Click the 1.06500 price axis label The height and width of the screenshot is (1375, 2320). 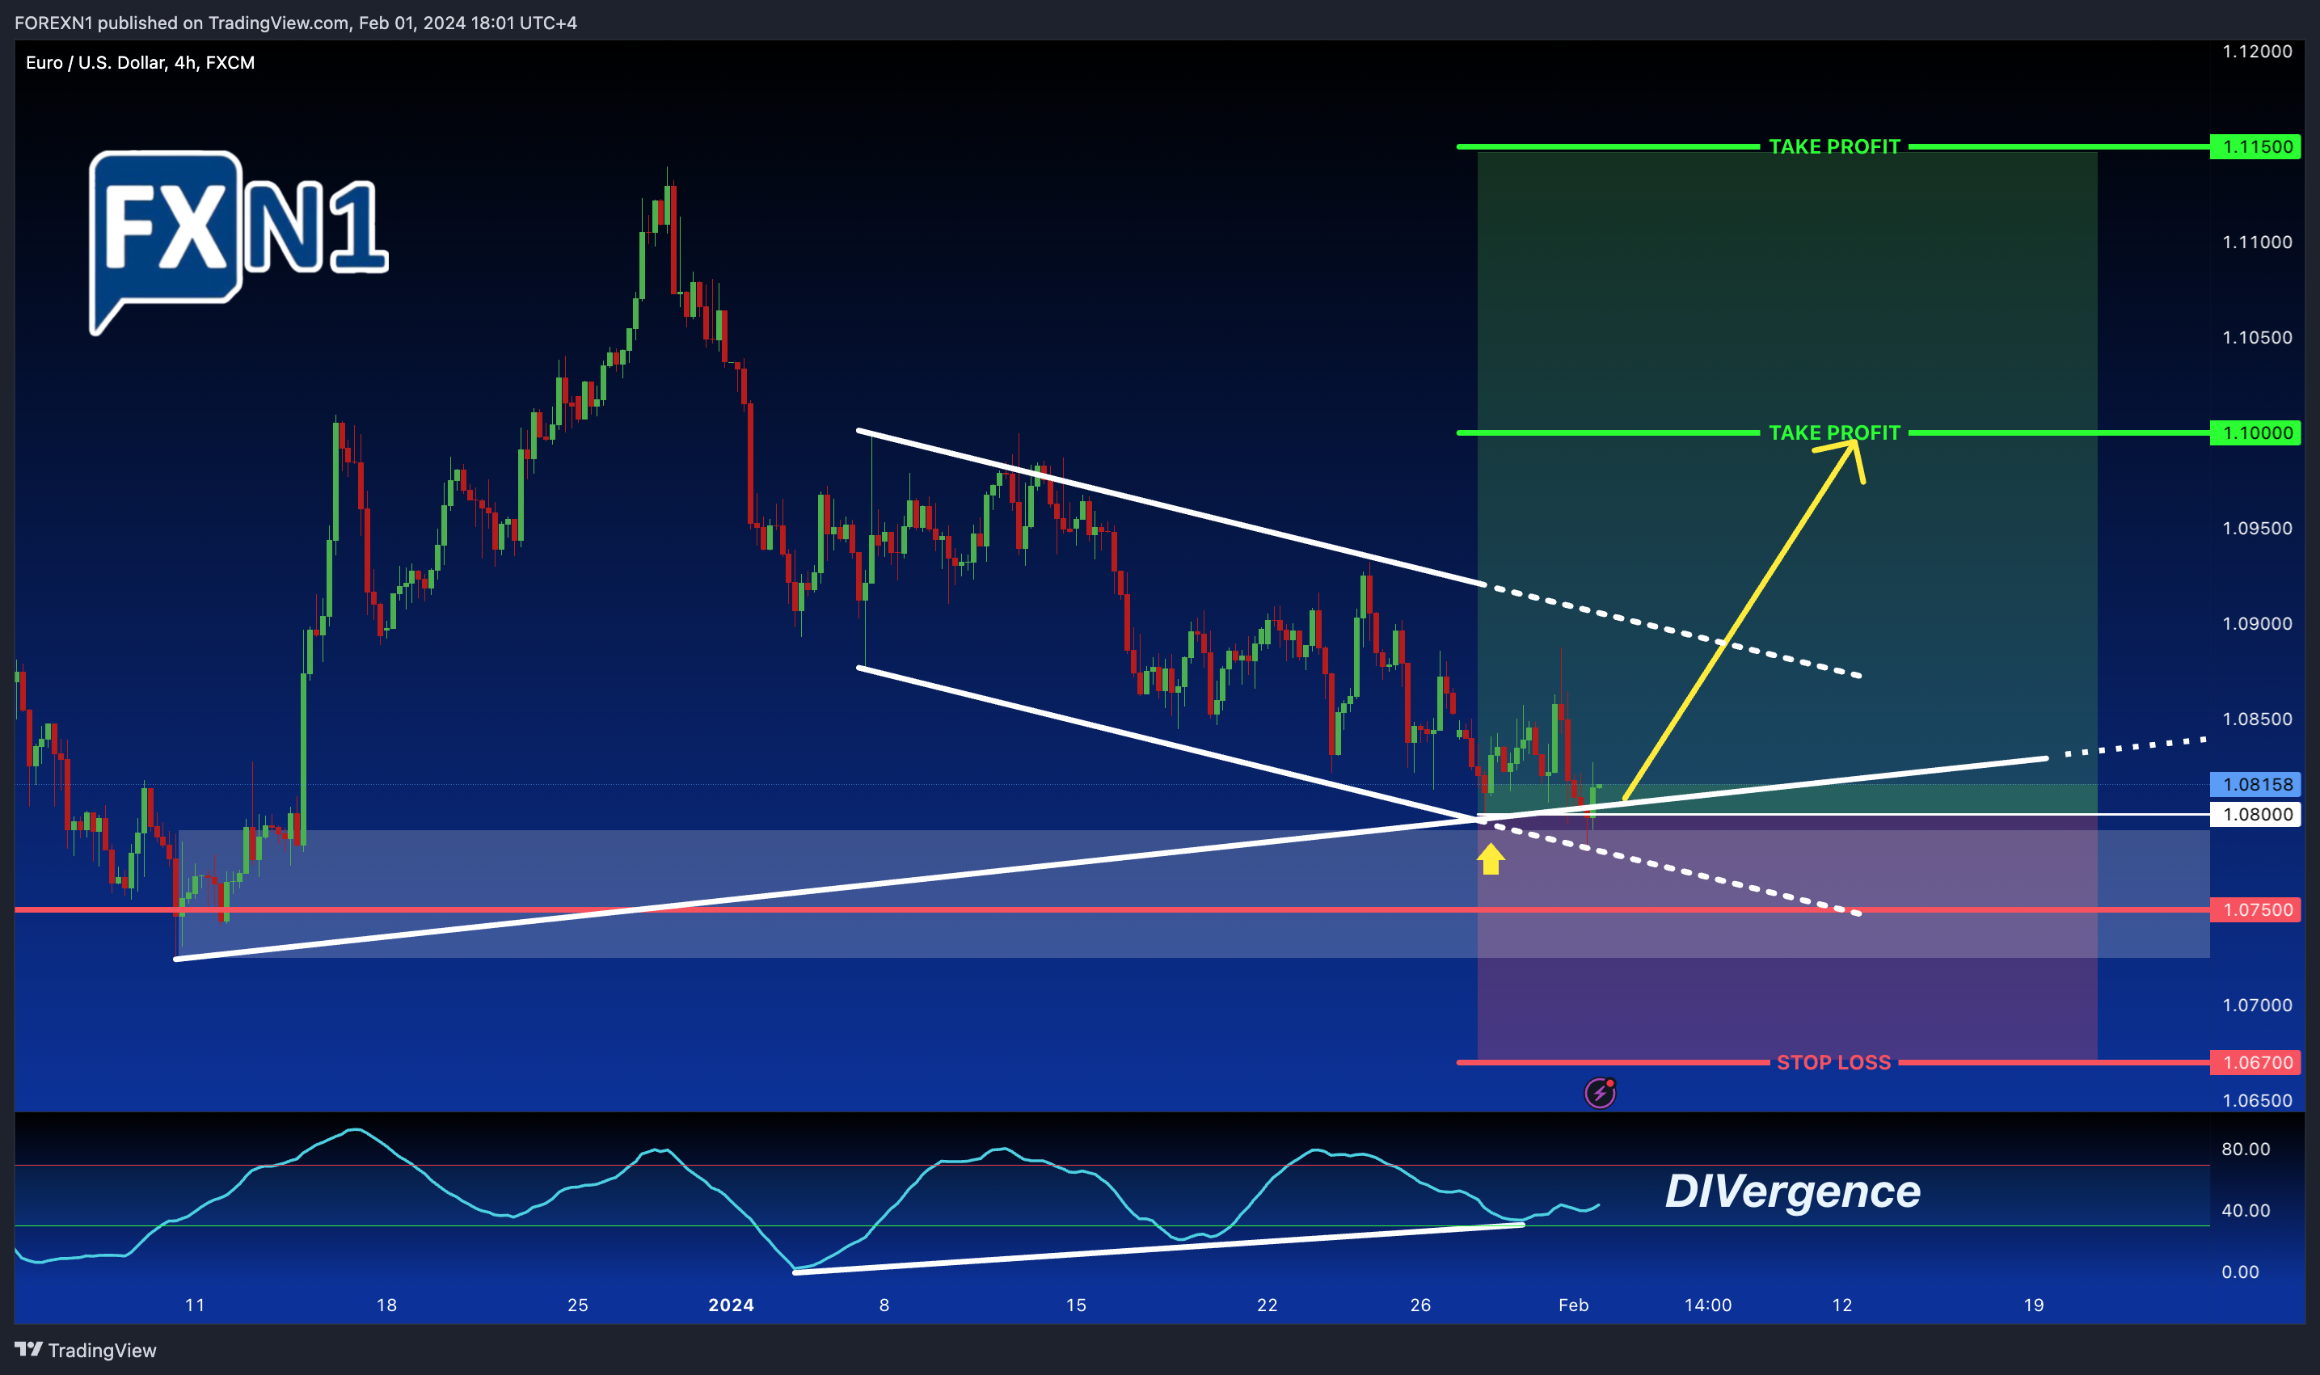2257,1101
